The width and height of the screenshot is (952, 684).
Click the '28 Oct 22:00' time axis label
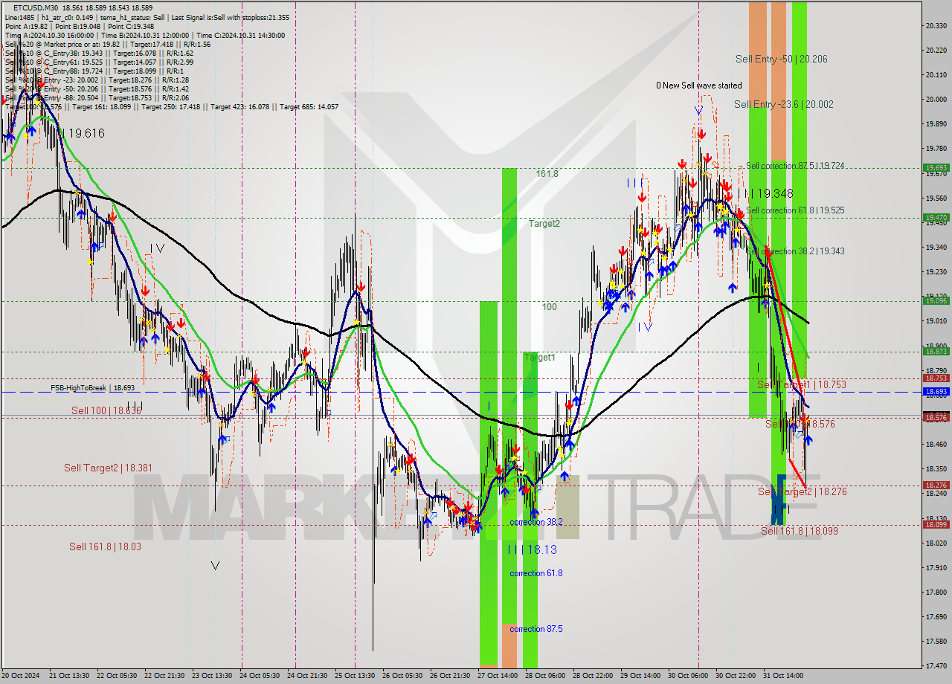592,676
